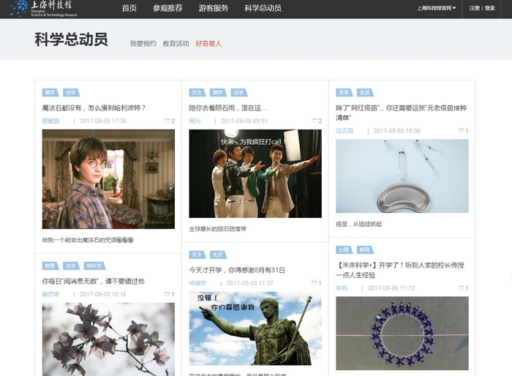Click caption 疫苗，从娃娃抓起
Screen dimensions: 512x376
[359, 224]
